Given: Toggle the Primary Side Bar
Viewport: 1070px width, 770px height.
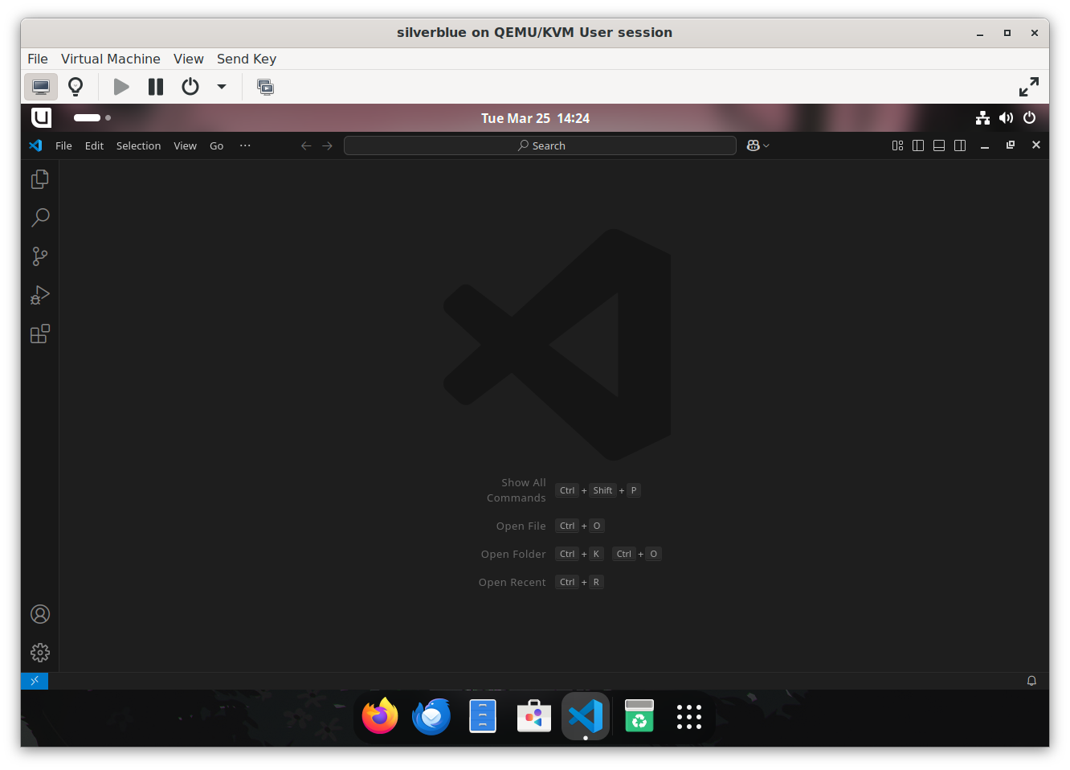Looking at the screenshot, I should (918, 145).
